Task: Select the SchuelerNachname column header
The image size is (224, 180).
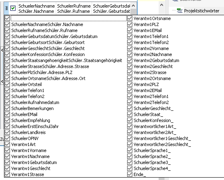Action: pyautogui.click(x=37, y=8)
